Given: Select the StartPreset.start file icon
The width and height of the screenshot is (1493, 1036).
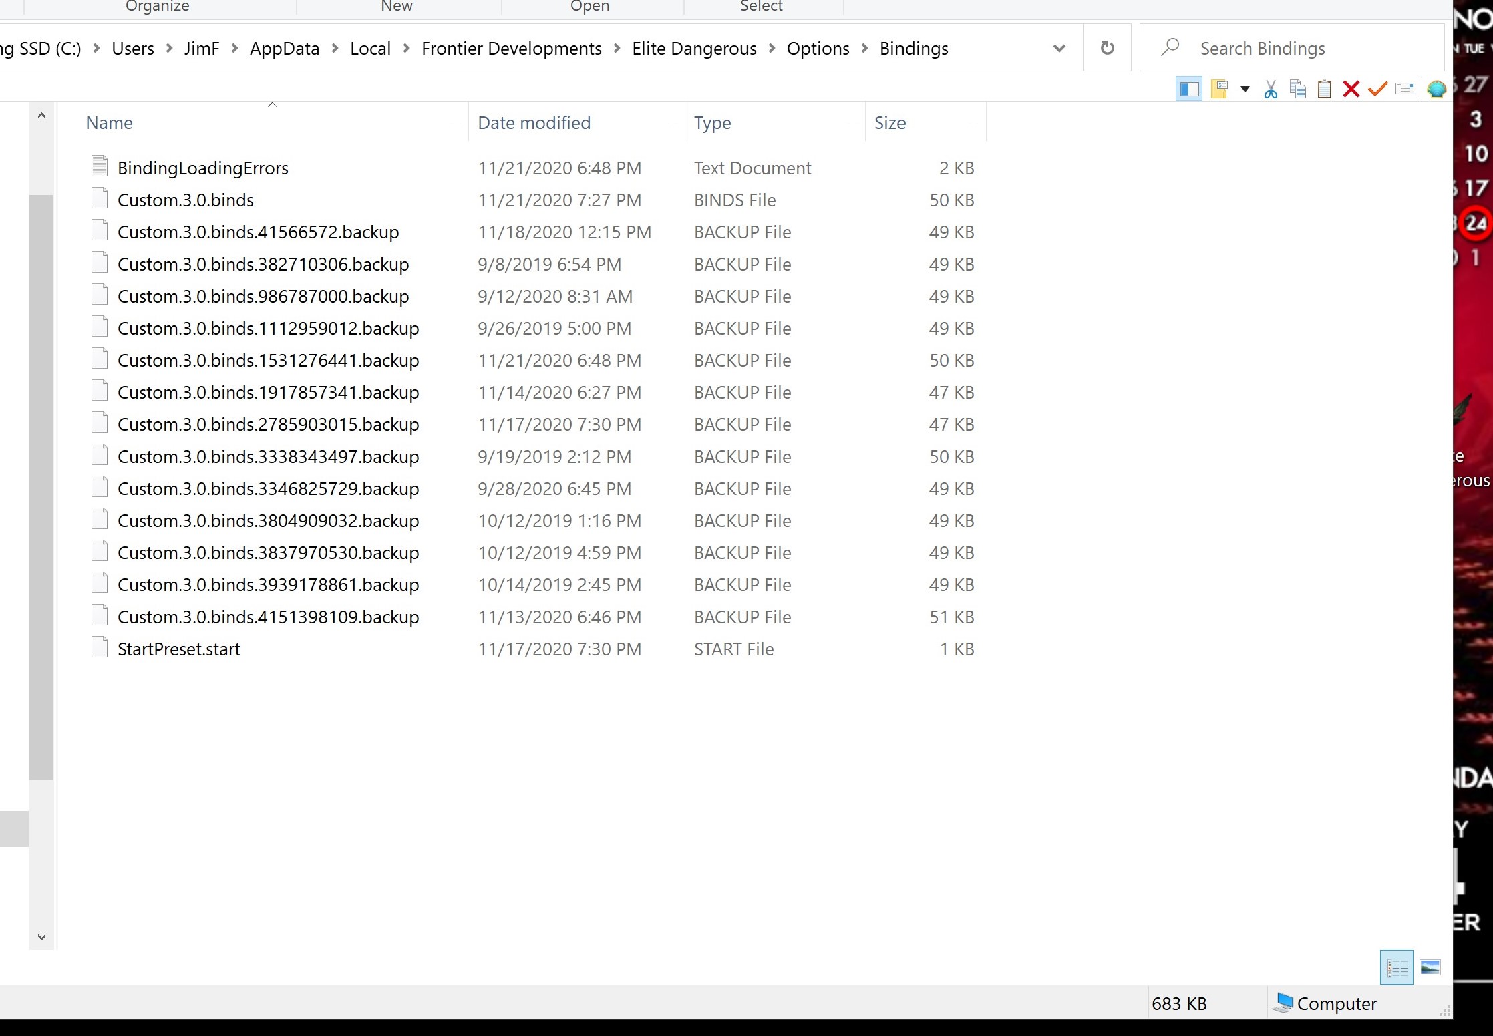Looking at the screenshot, I should 100,647.
